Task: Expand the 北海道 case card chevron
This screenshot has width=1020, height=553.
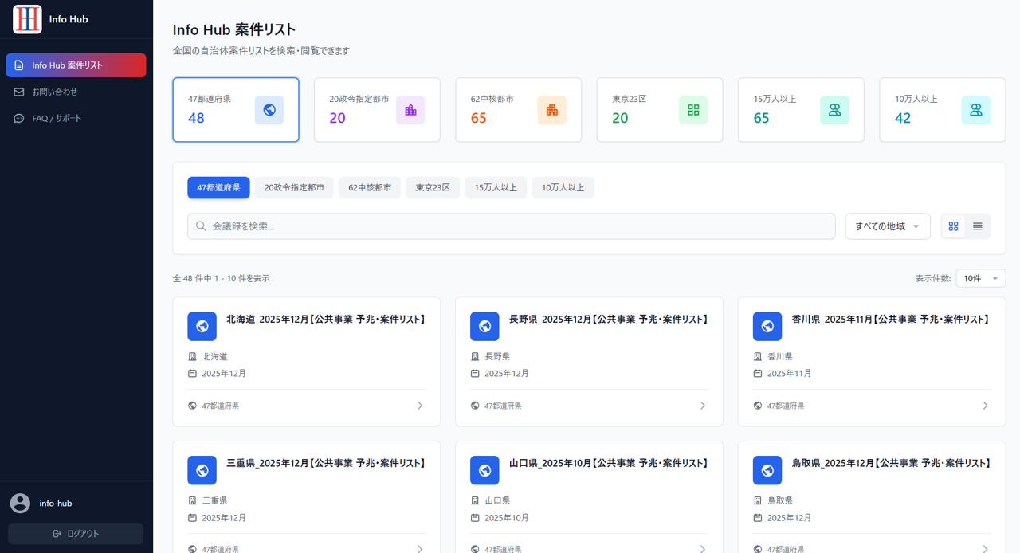Action: pyautogui.click(x=420, y=405)
